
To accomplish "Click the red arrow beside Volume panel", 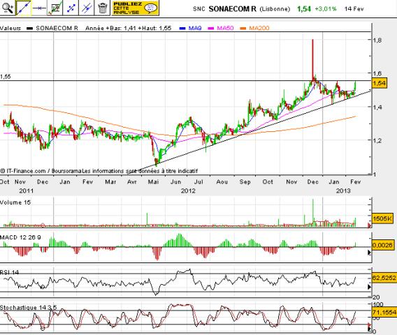I will [x=370, y=225].
